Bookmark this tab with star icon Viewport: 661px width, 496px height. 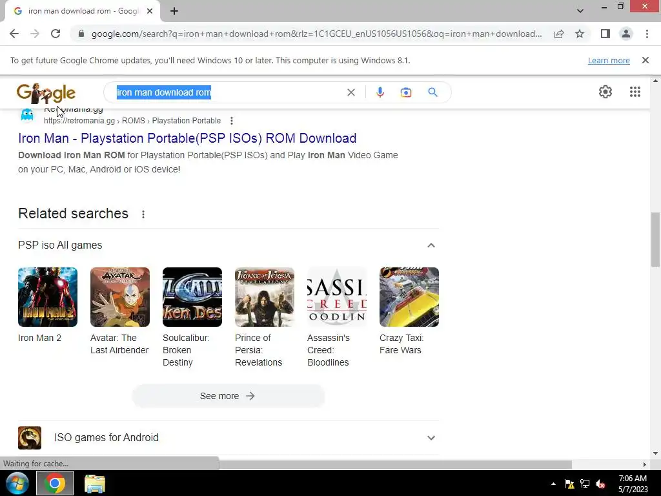[x=580, y=34]
